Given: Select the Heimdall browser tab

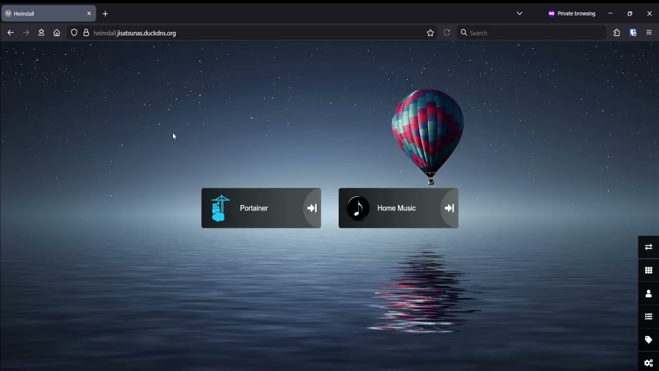Looking at the screenshot, I should [48, 14].
